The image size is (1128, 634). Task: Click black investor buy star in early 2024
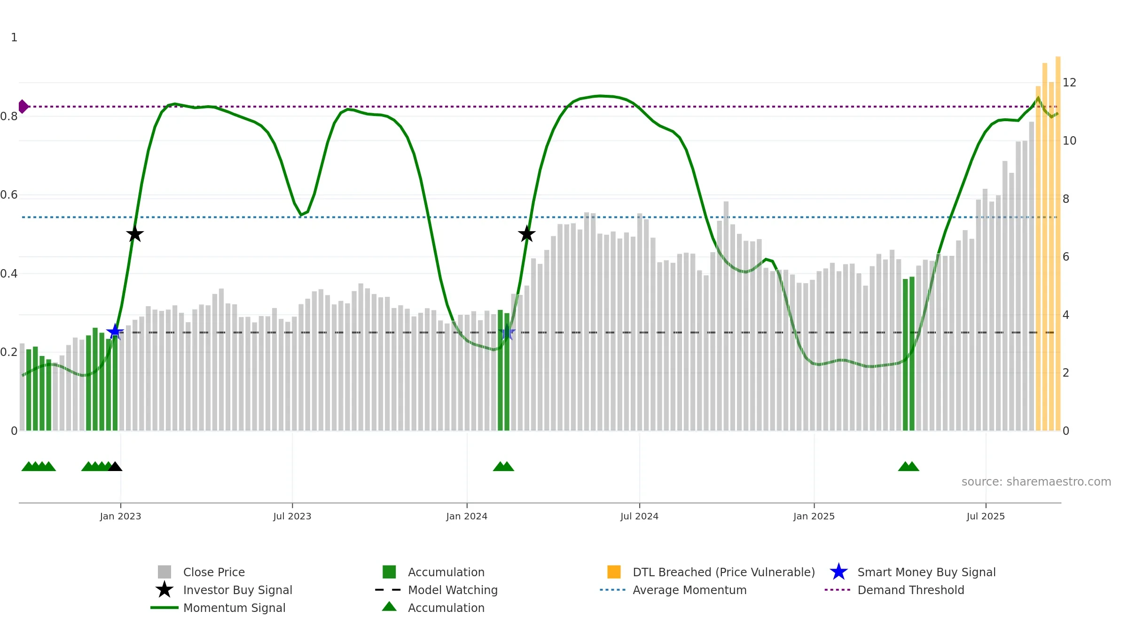coord(526,234)
